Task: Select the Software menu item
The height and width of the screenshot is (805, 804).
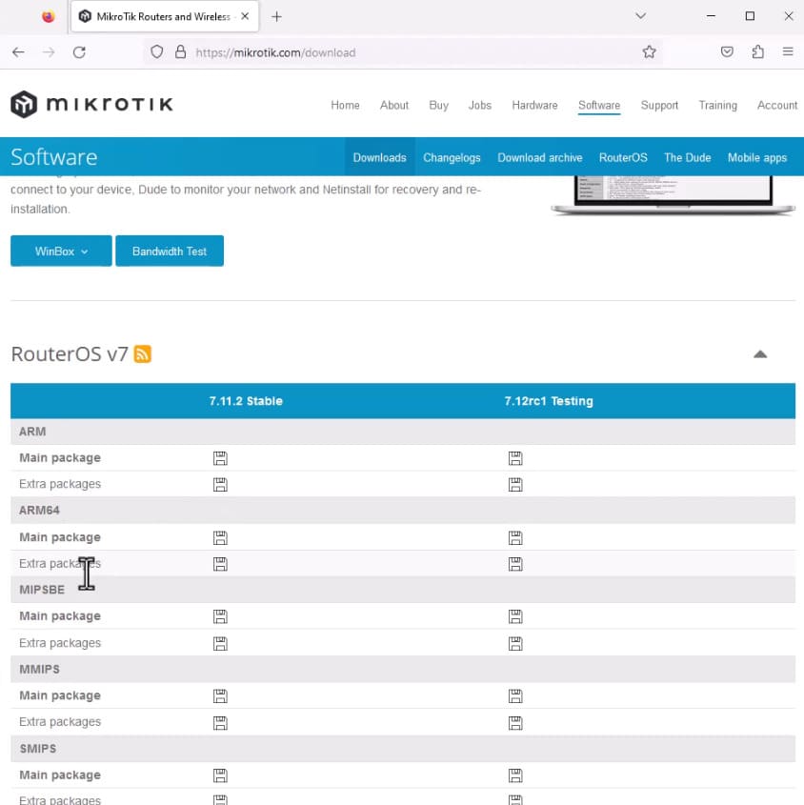Action: [599, 105]
